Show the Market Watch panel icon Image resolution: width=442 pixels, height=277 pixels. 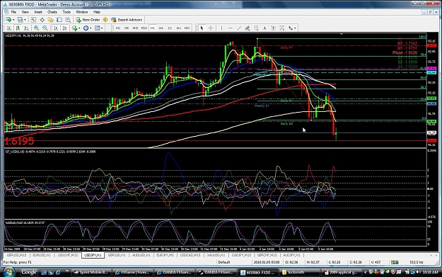33,20
